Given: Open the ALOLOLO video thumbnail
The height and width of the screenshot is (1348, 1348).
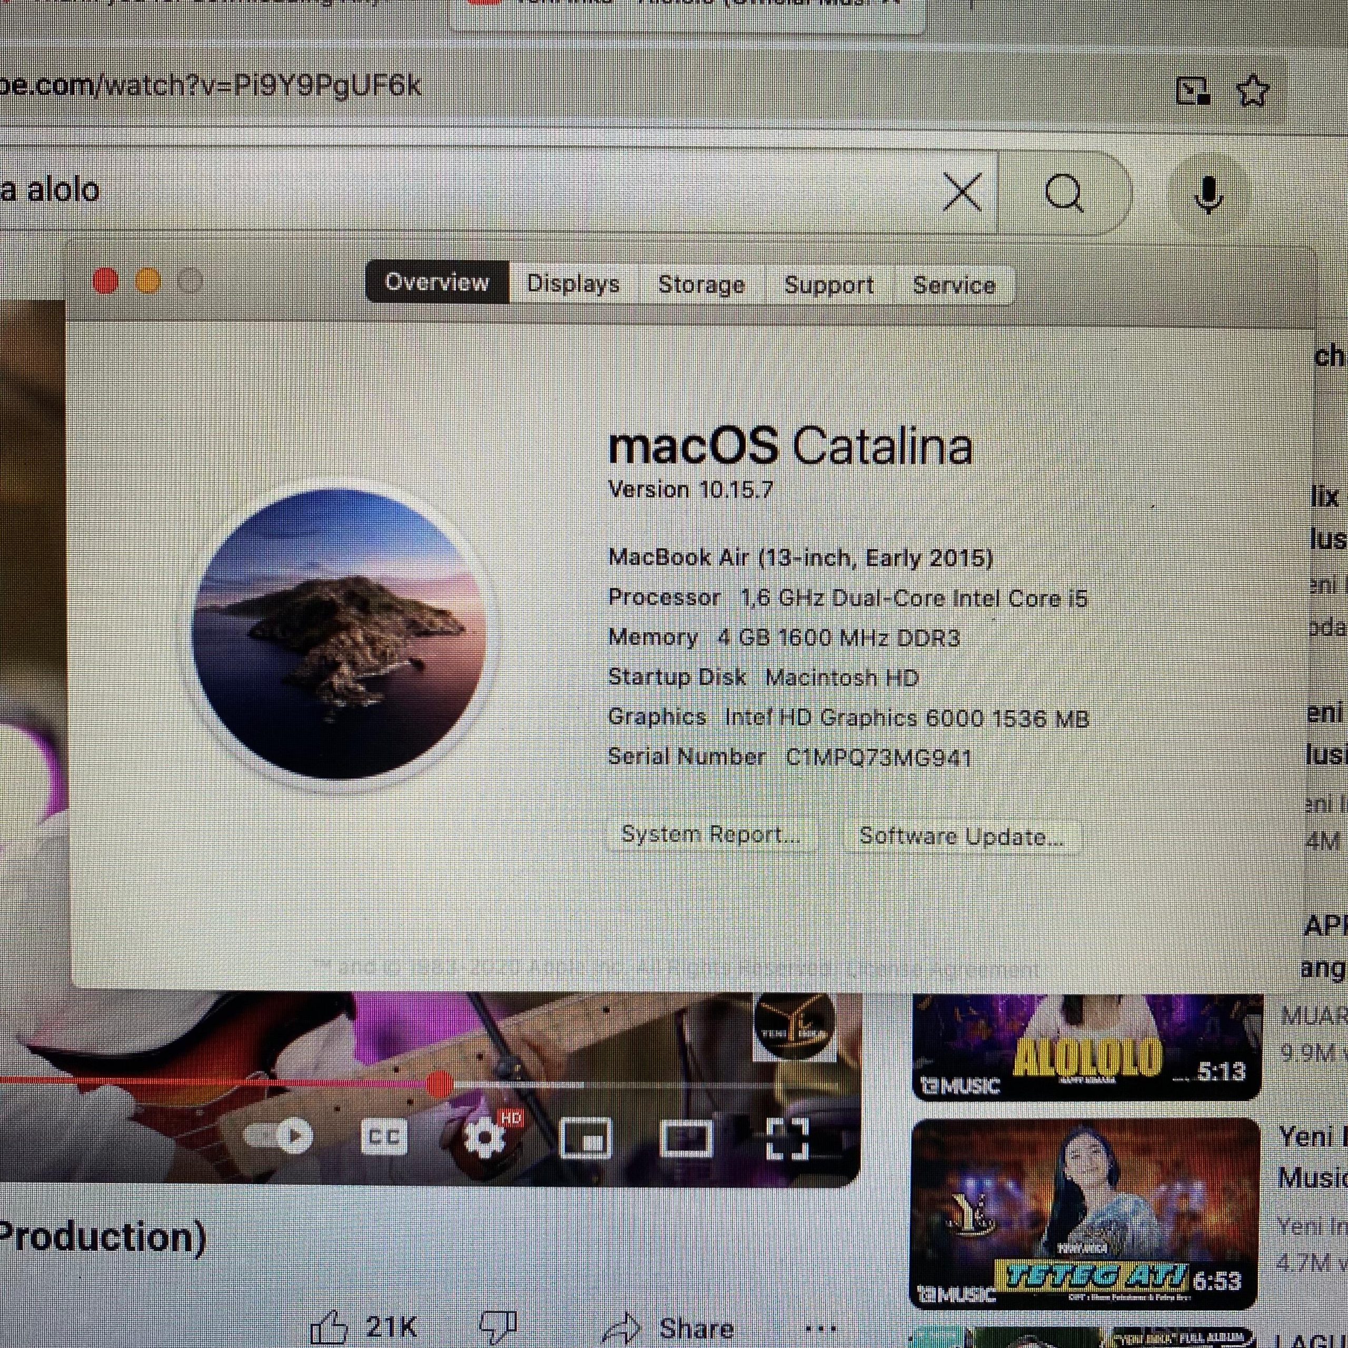Looking at the screenshot, I should click(x=1086, y=1047).
